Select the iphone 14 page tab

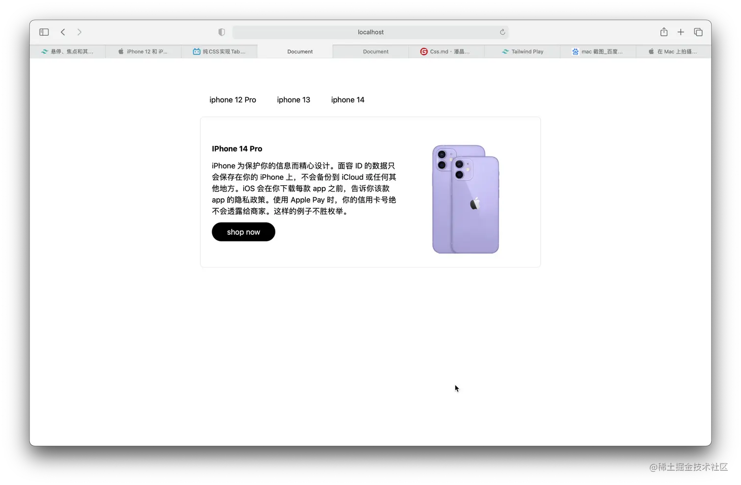[x=347, y=99]
